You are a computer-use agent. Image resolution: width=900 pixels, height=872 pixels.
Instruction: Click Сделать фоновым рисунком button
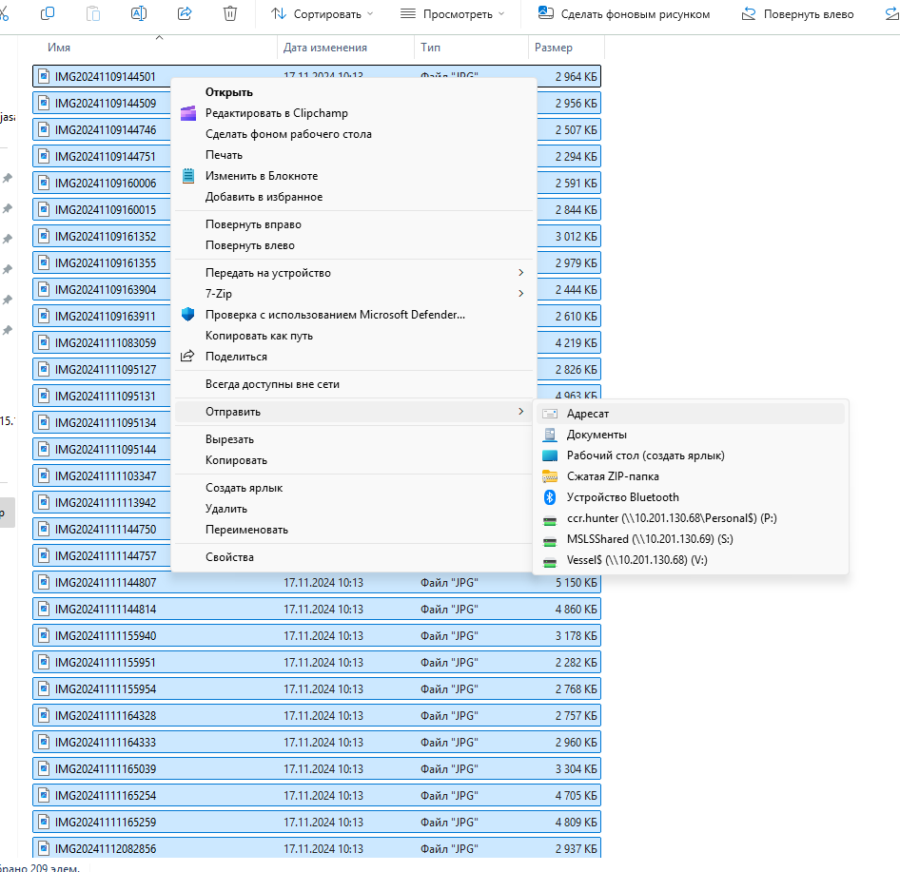pyautogui.click(x=624, y=13)
